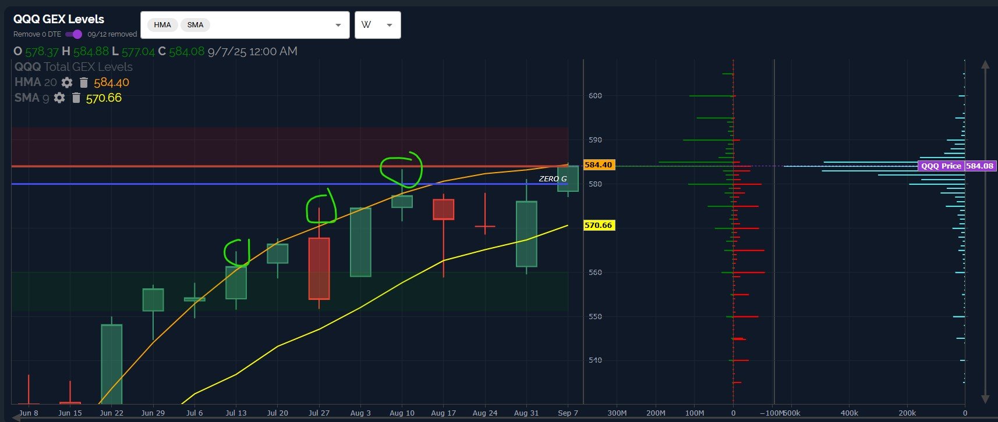Delete the HMA 20 indicator

[83, 83]
